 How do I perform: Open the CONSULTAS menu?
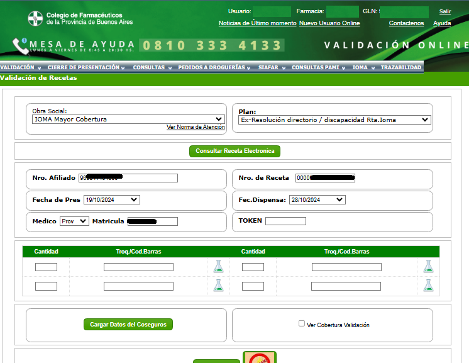coord(152,68)
